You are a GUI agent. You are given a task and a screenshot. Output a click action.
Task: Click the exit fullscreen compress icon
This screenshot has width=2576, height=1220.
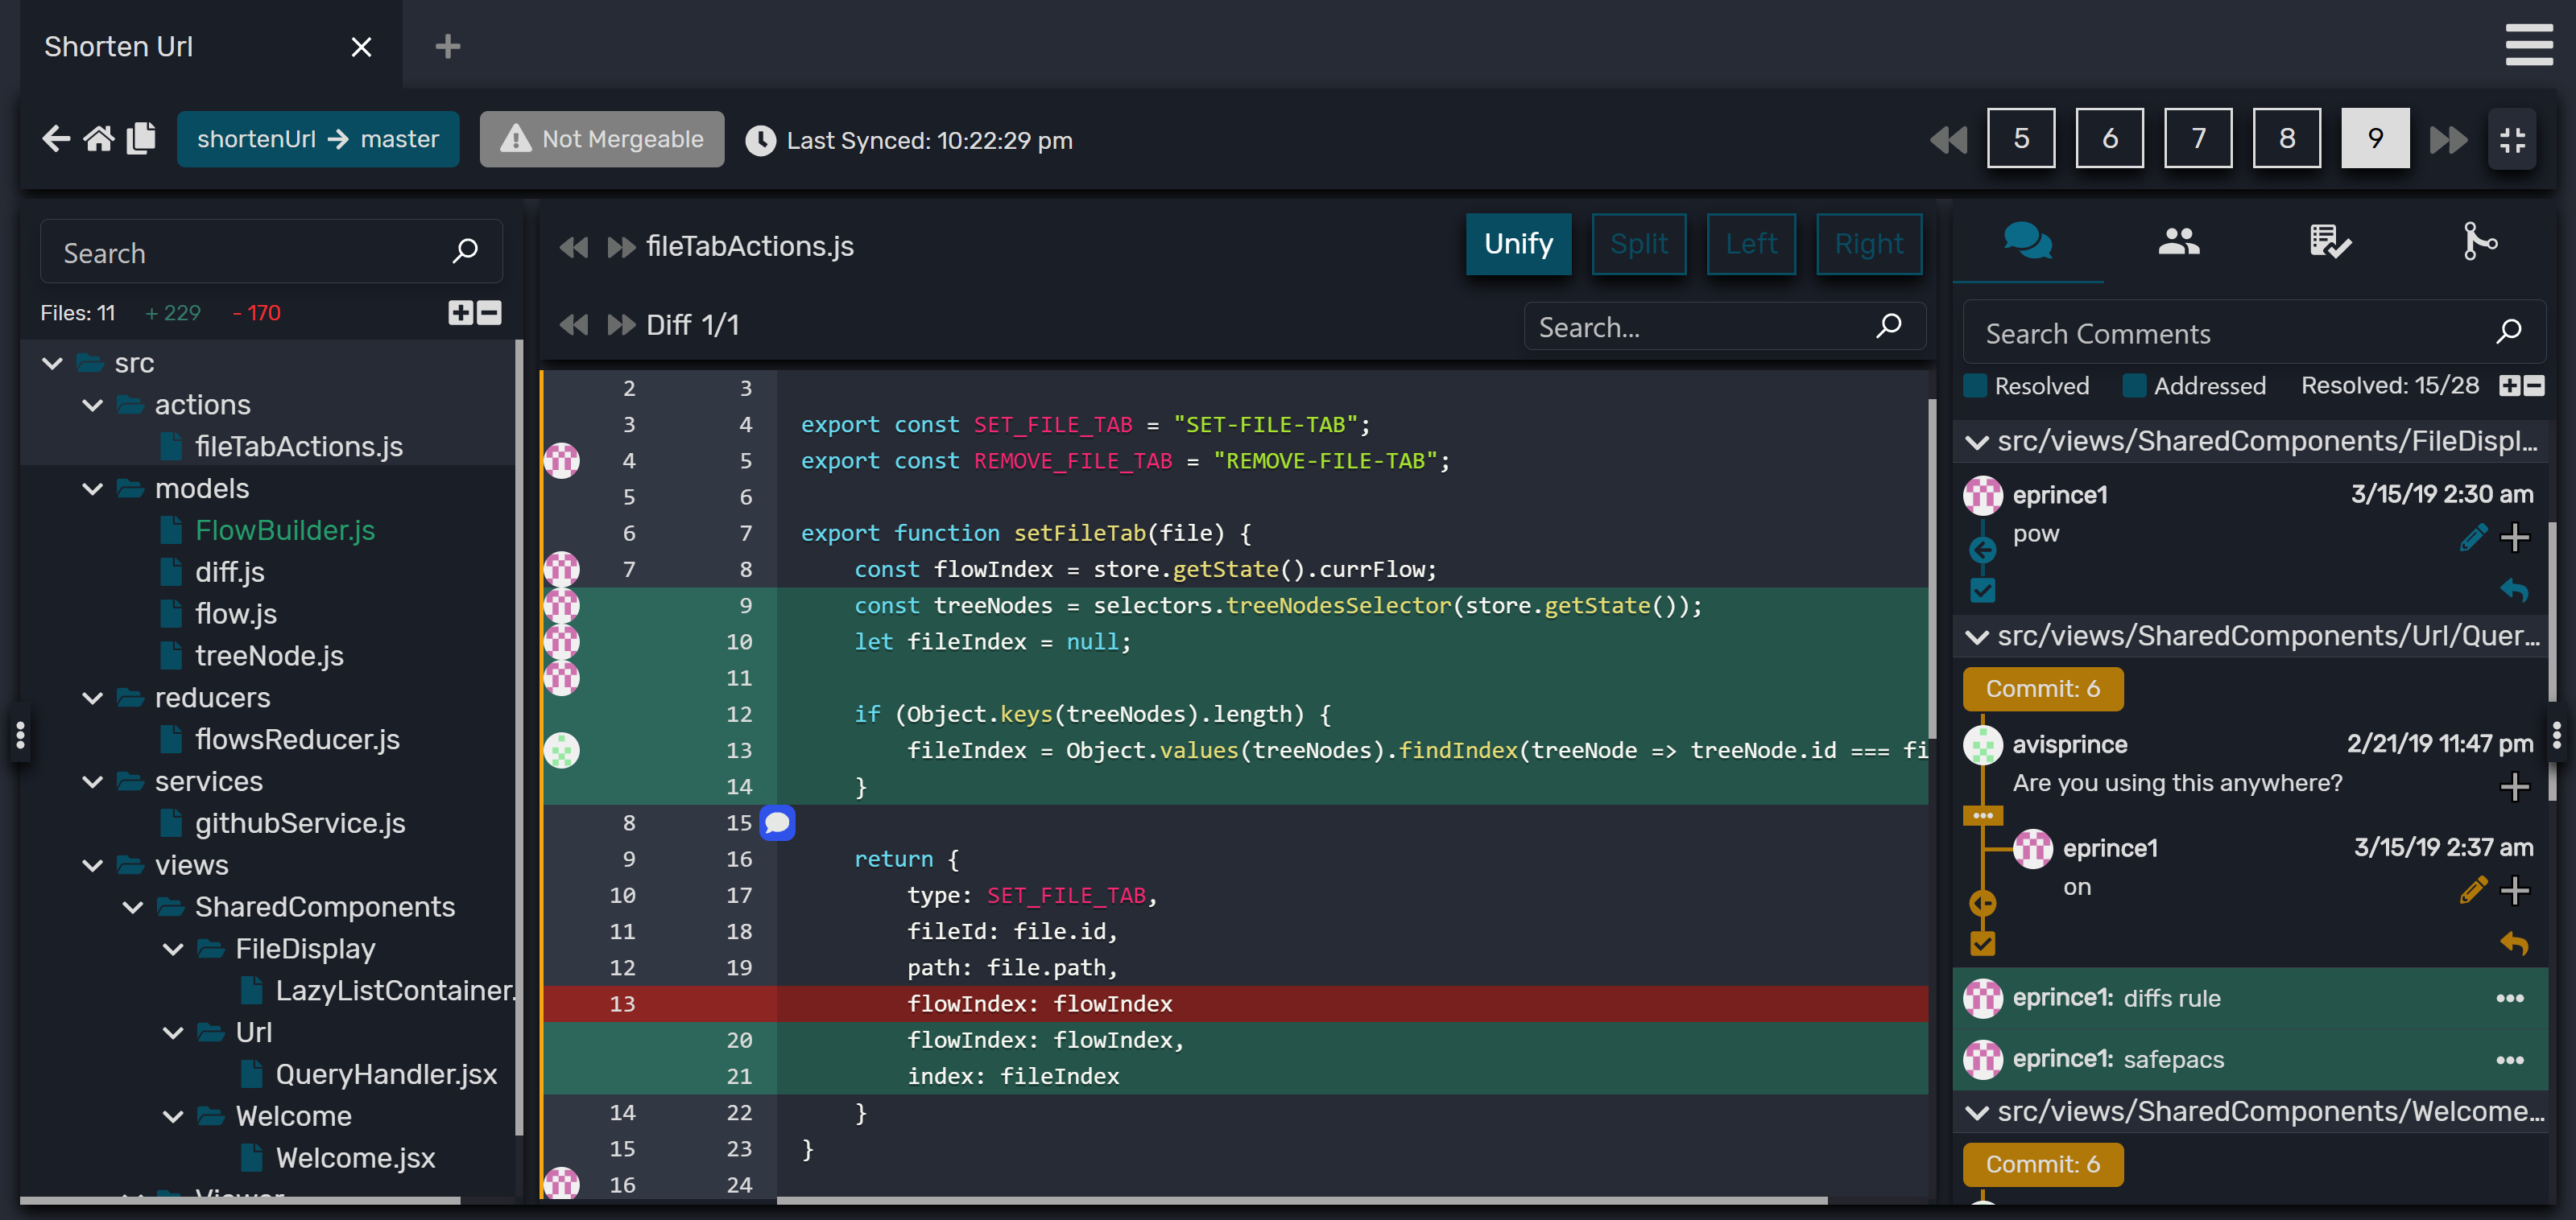coord(2512,139)
